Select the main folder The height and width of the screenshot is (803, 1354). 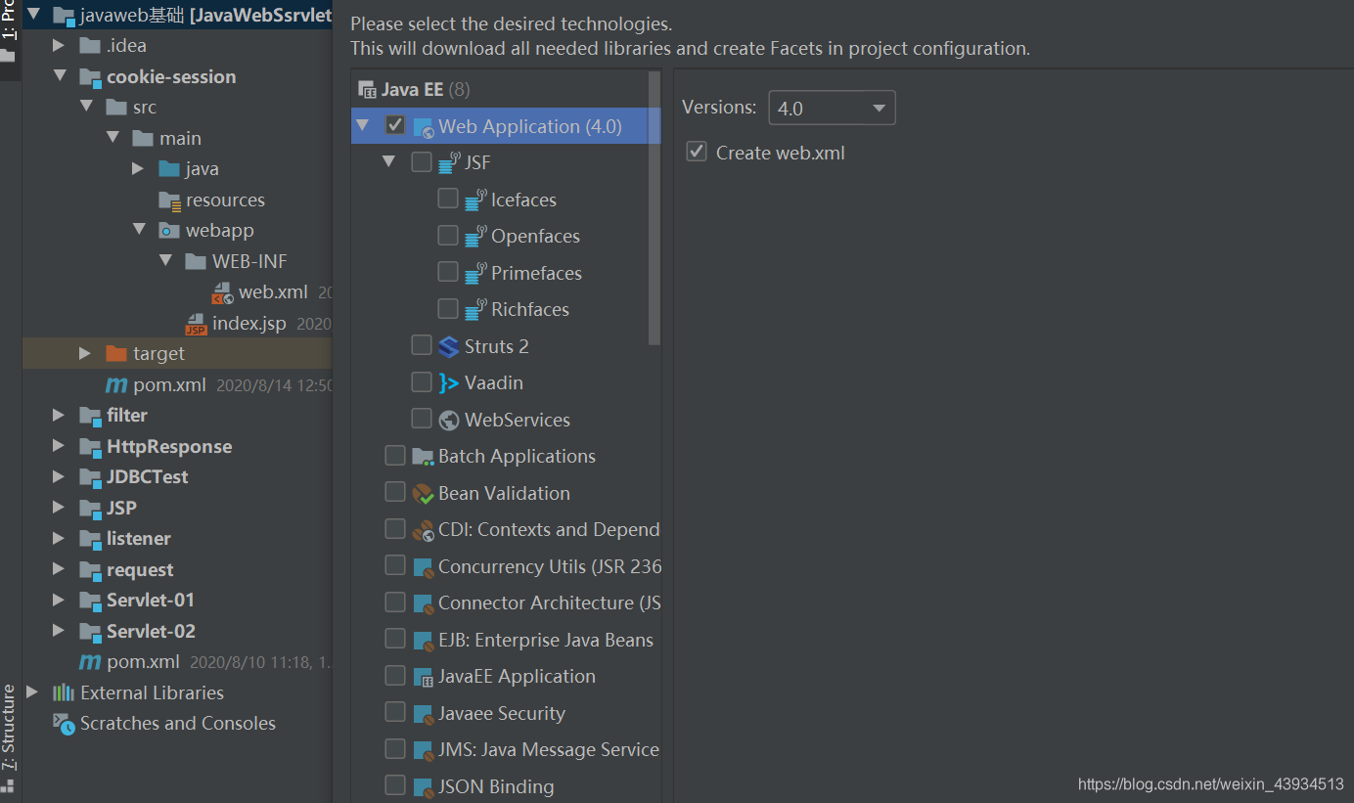(x=181, y=139)
